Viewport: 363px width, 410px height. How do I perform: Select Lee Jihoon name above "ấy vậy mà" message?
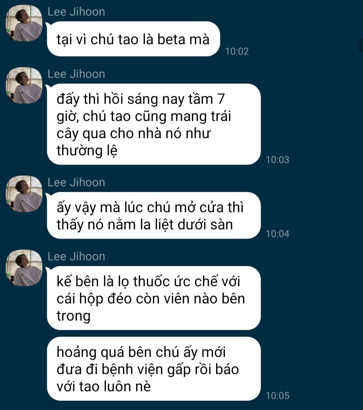[76, 182]
